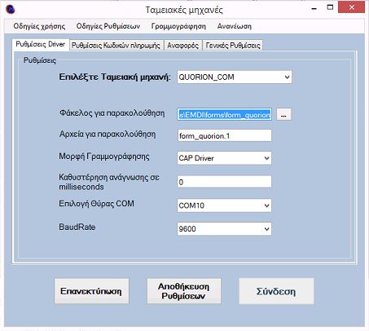Focus the Καθυστέρηση ανάγνωσης milliseconds field
The height and width of the screenshot is (331, 369).
point(224,182)
